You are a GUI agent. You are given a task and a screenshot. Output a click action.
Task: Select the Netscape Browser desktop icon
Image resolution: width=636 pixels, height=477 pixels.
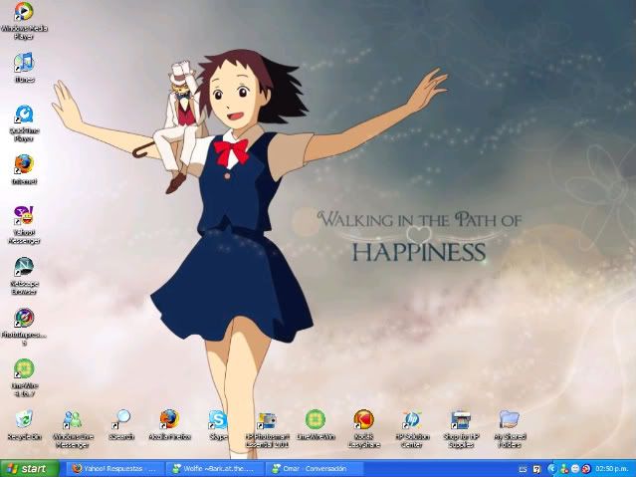24,276
